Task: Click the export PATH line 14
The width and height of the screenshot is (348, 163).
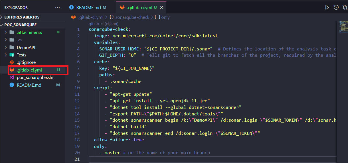Action: pos(166,114)
